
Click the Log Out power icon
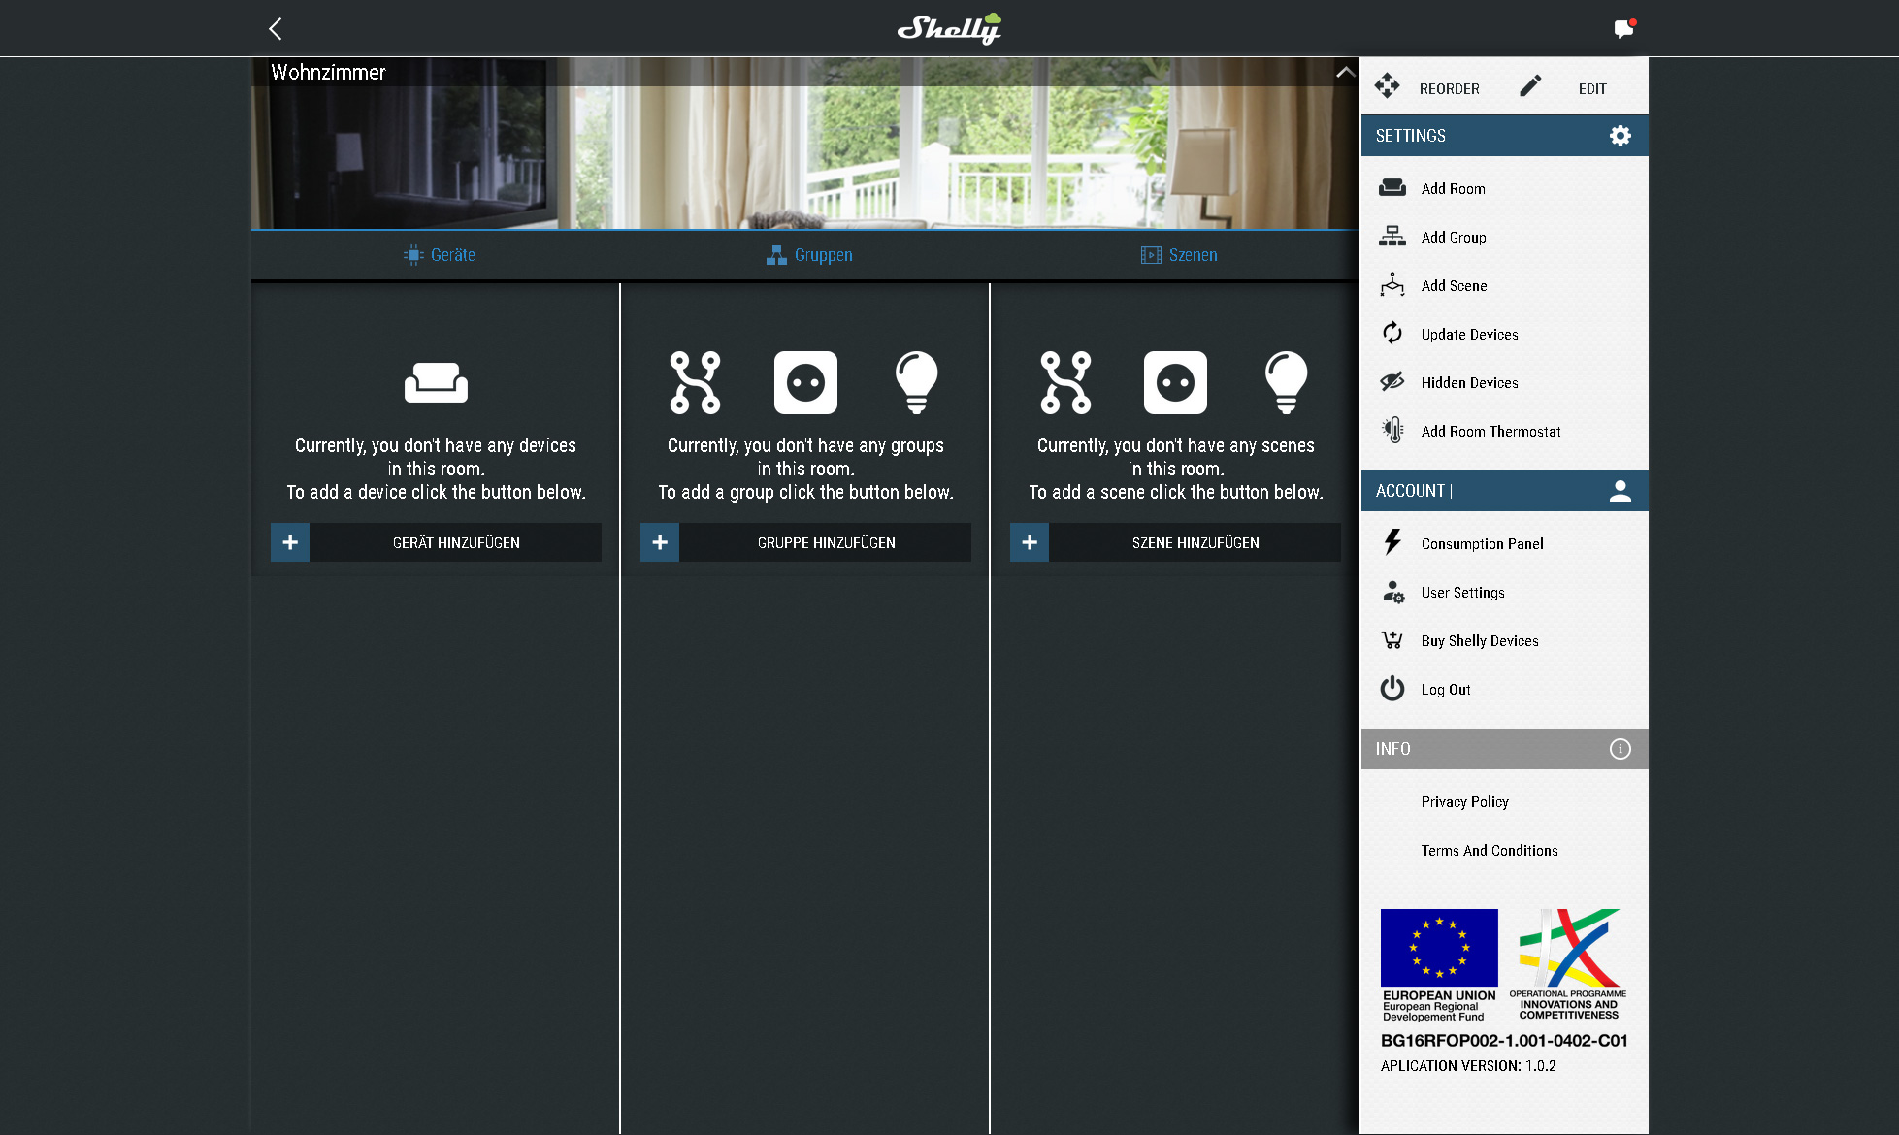[x=1392, y=688]
